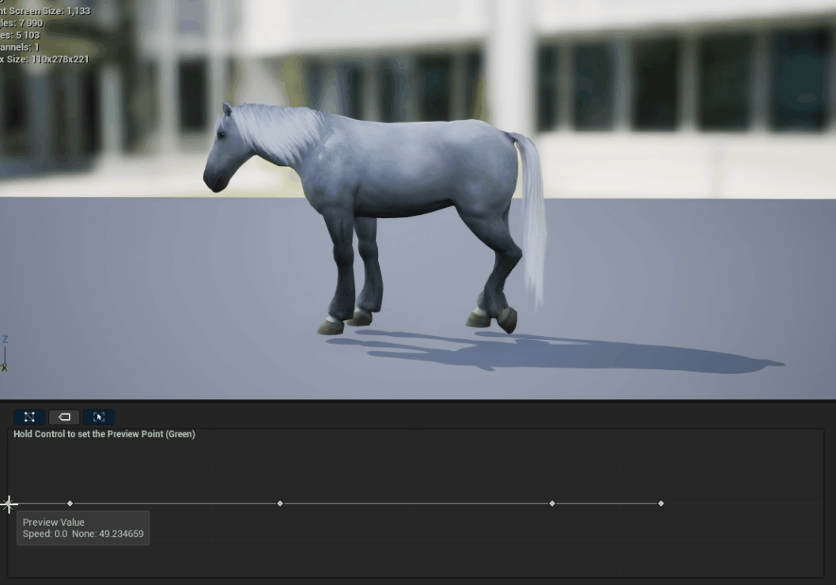Select the third diamond sample on axis
The width and height of the screenshot is (836, 585).
click(552, 504)
